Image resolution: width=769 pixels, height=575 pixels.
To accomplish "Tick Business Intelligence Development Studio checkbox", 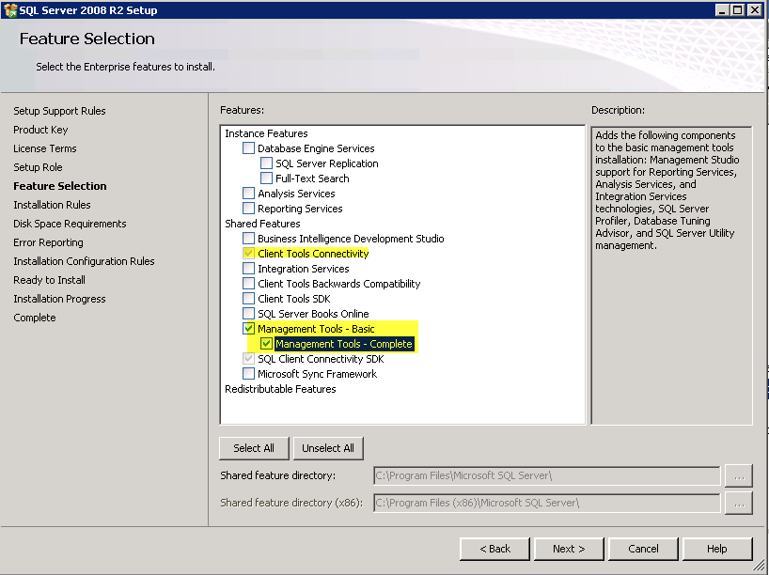I will (248, 239).
